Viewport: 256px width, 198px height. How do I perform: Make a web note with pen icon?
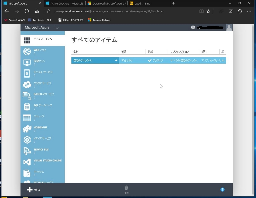(x=231, y=11)
